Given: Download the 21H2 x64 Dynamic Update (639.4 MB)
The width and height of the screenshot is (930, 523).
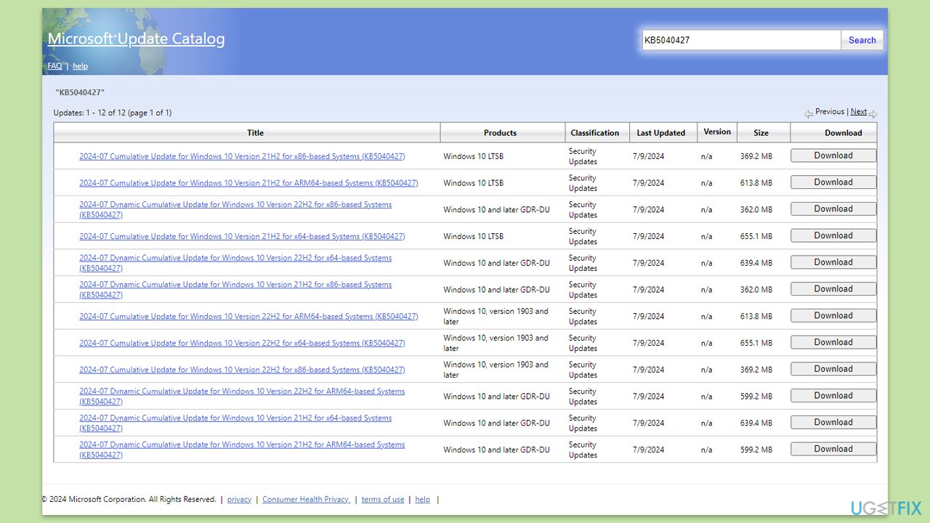Looking at the screenshot, I should (833, 422).
